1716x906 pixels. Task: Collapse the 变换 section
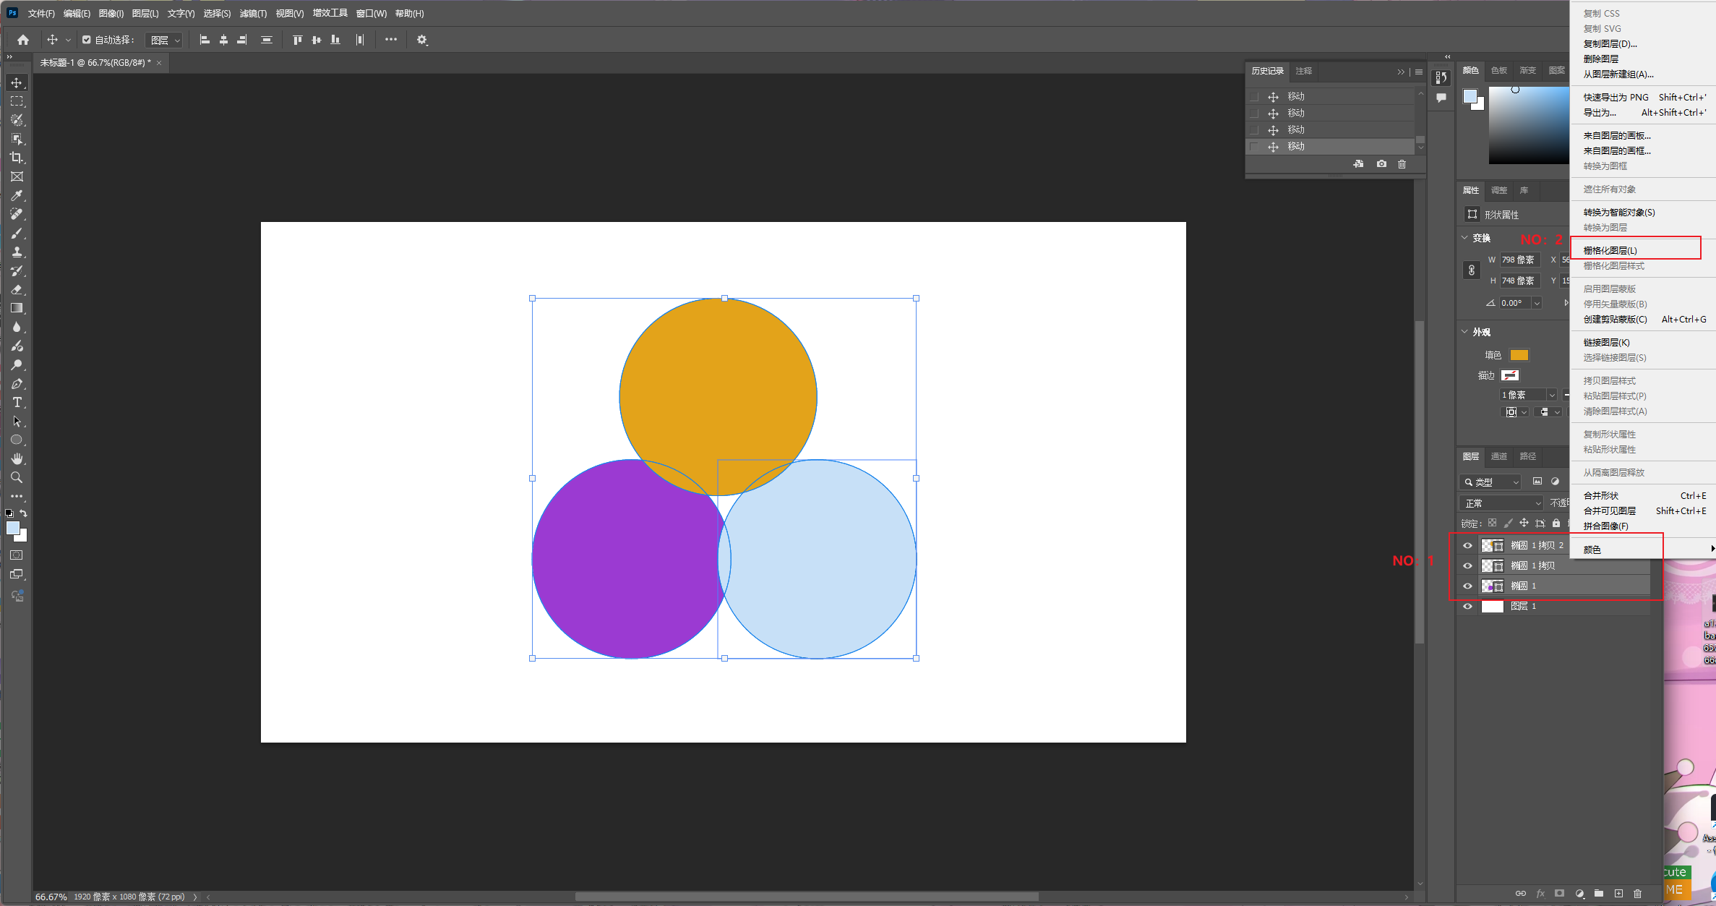click(1465, 238)
